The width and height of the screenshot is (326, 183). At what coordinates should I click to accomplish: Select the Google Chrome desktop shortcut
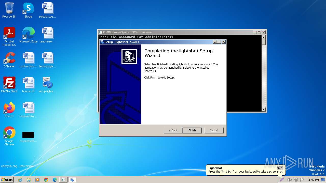tap(9, 136)
